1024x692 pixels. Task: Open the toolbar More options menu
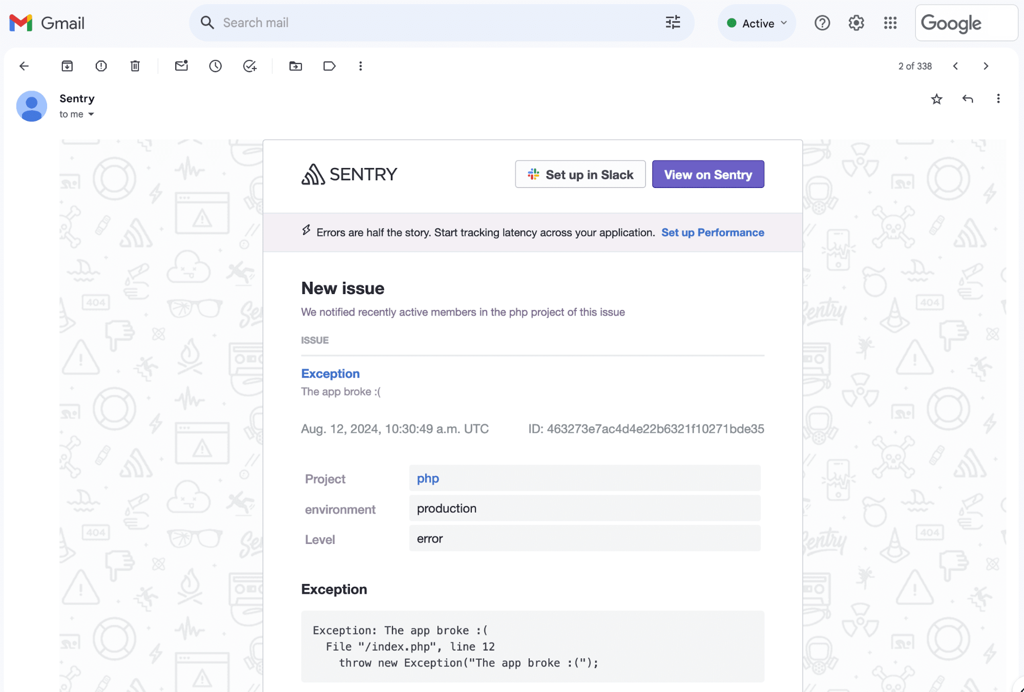[361, 66]
